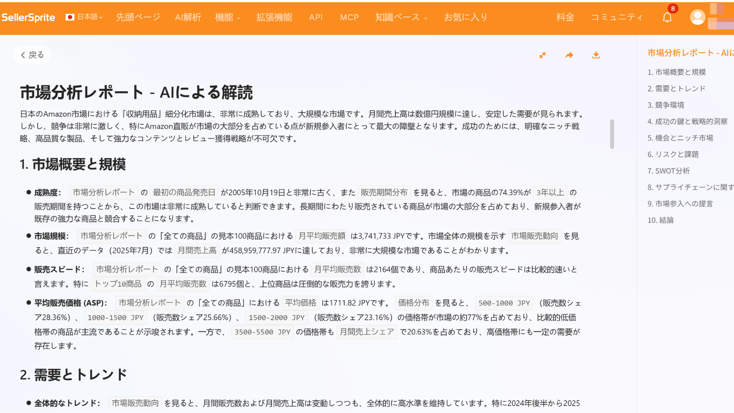Open the 料金 pricing page
Screen dimensions: 734x413
[565, 17]
